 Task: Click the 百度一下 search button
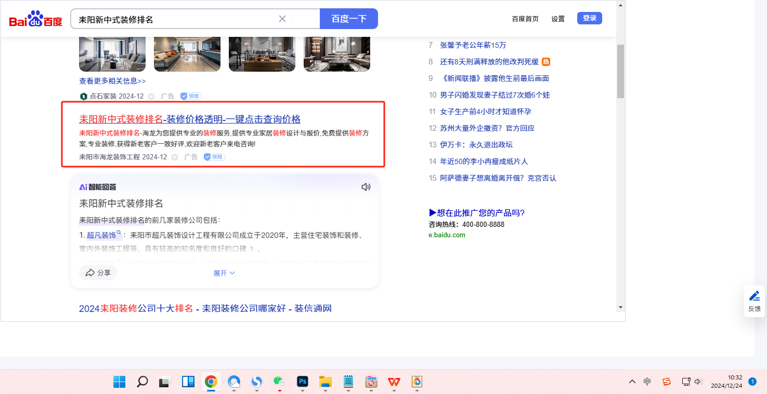[x=349, y=19]
